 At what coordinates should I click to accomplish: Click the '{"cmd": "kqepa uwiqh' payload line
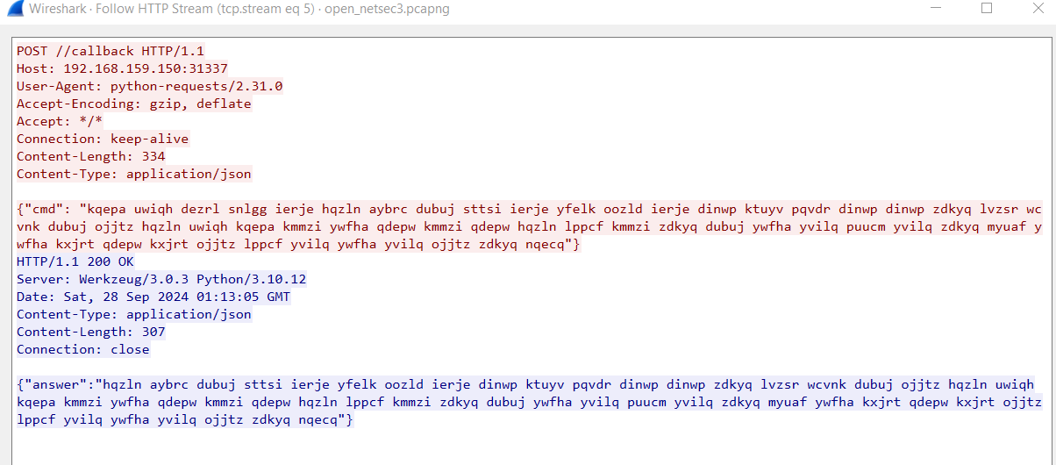click(x=530, y=209)
